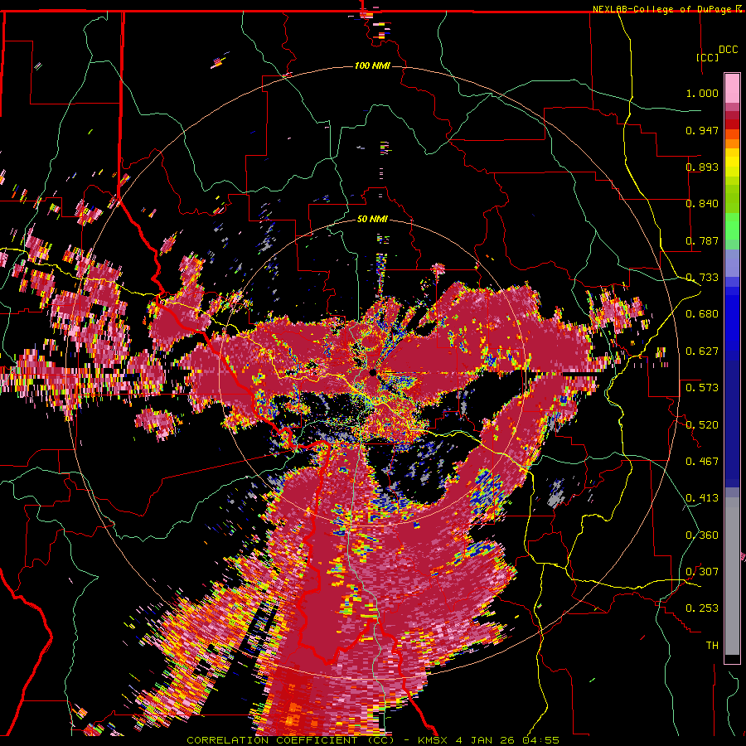Click the 0.573 value on color scale
Screen dimensions: 746x746
[702, 388]
